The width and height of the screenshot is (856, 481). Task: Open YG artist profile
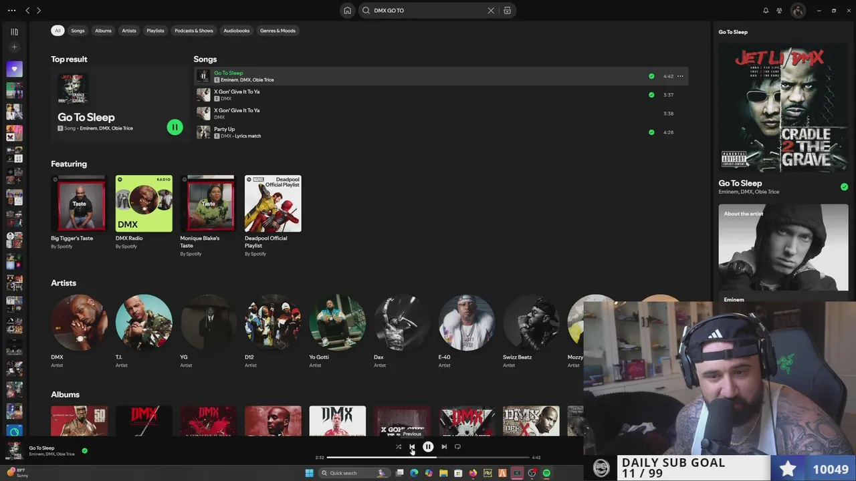[208, 323]
